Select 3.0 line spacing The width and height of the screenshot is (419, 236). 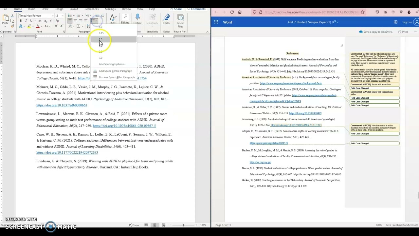[113, 58]
